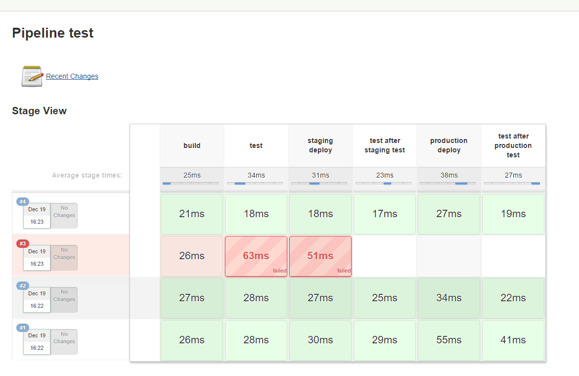Select the 'build' stage column header
Screen dimensions: 579x376
192,145
